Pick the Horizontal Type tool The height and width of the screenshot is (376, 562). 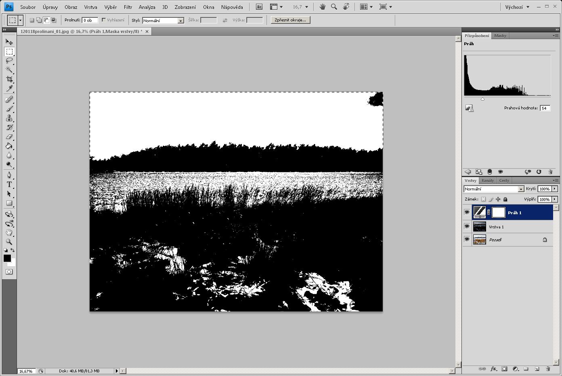click(x=9, y=185)
